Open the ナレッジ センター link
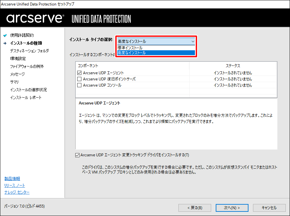 pyautogui.click(x=17, y=192)
